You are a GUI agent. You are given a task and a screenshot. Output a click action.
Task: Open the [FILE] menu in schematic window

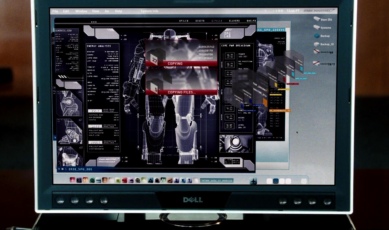coord(184,21)
